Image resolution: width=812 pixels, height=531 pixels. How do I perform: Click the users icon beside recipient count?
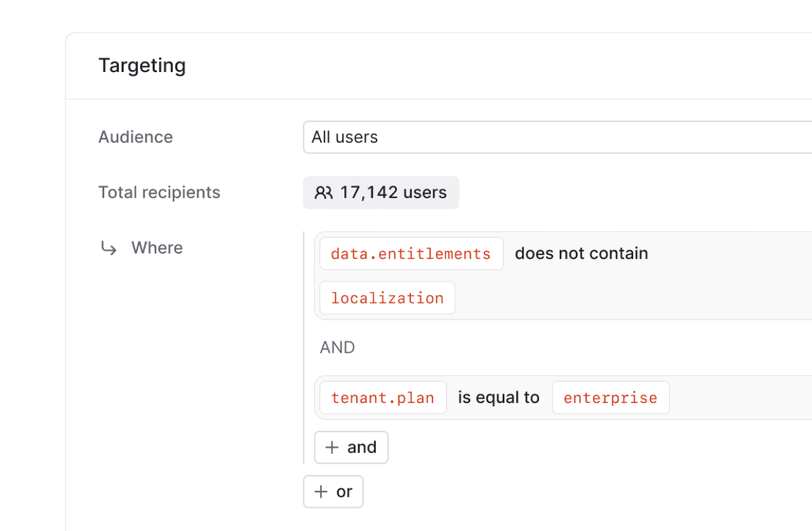[324, 192]
